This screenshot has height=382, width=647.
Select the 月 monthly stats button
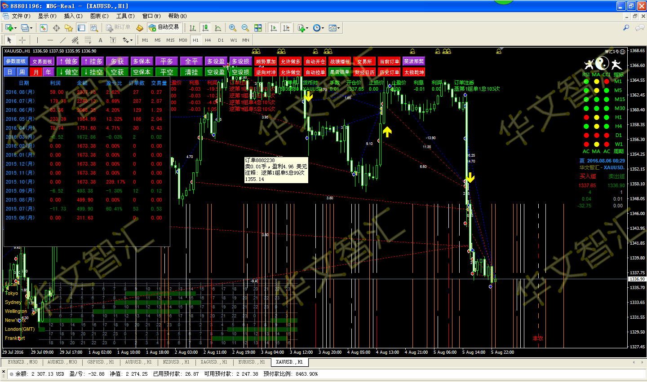(36, 72)
